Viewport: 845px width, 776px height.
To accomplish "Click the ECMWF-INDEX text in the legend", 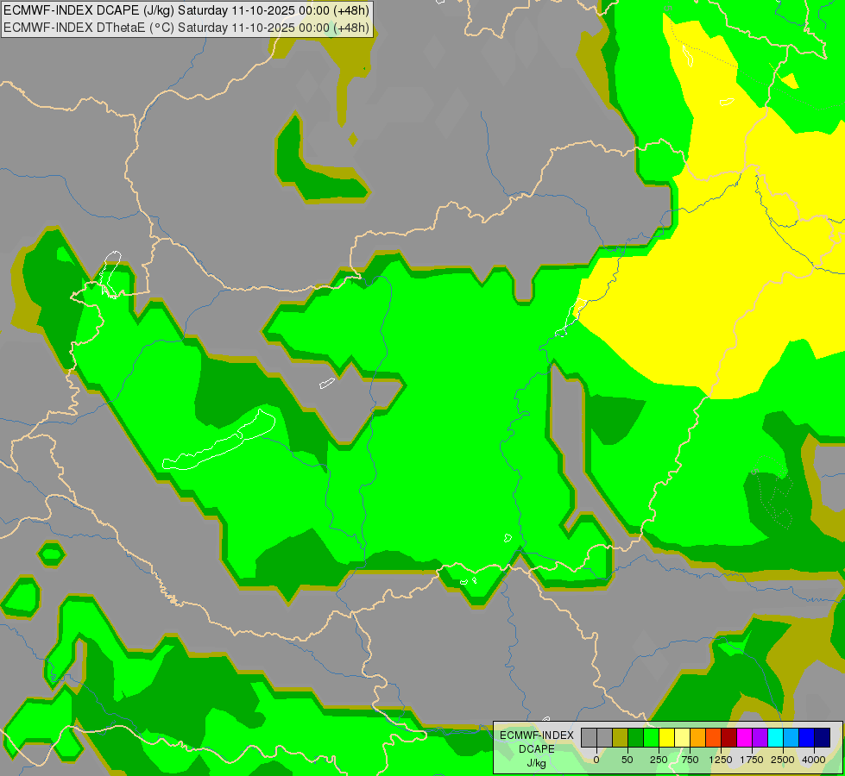I will pos(536,735).
